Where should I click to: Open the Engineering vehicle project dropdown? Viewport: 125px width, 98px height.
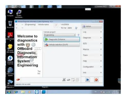coord(60,35)
